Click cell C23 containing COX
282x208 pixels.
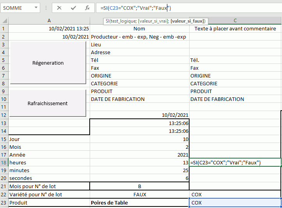coord(235,203)
